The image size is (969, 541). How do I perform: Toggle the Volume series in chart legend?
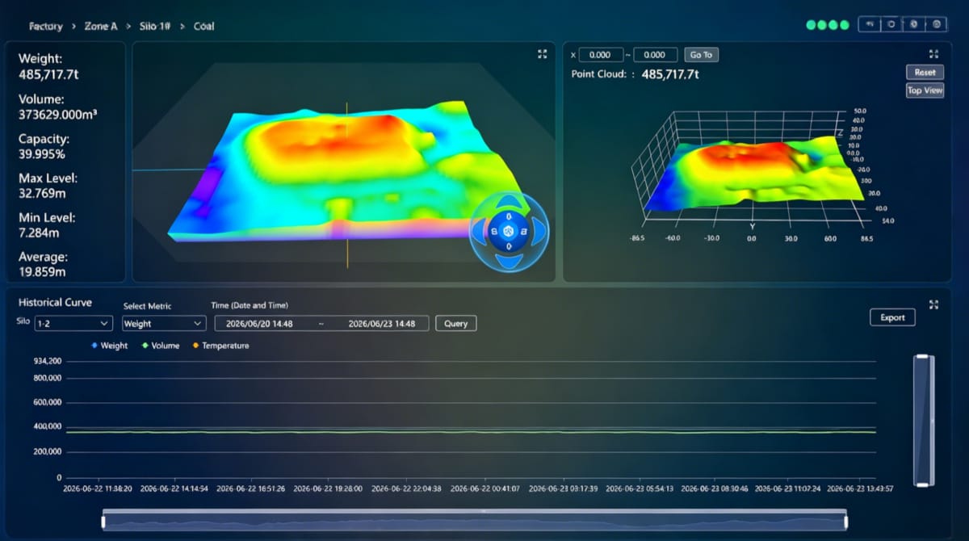160,346
